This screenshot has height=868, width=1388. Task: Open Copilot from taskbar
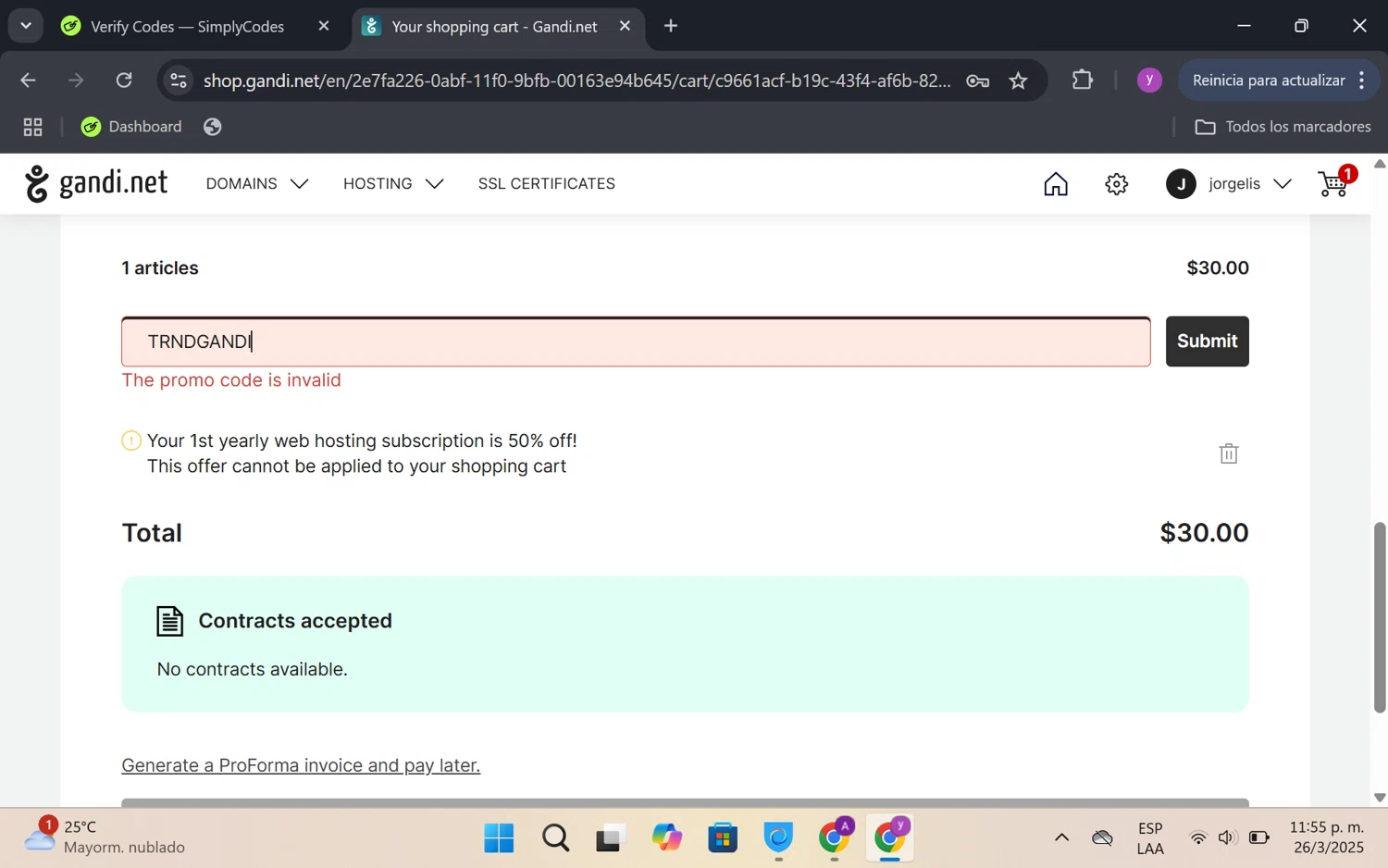tap(666, 838)
